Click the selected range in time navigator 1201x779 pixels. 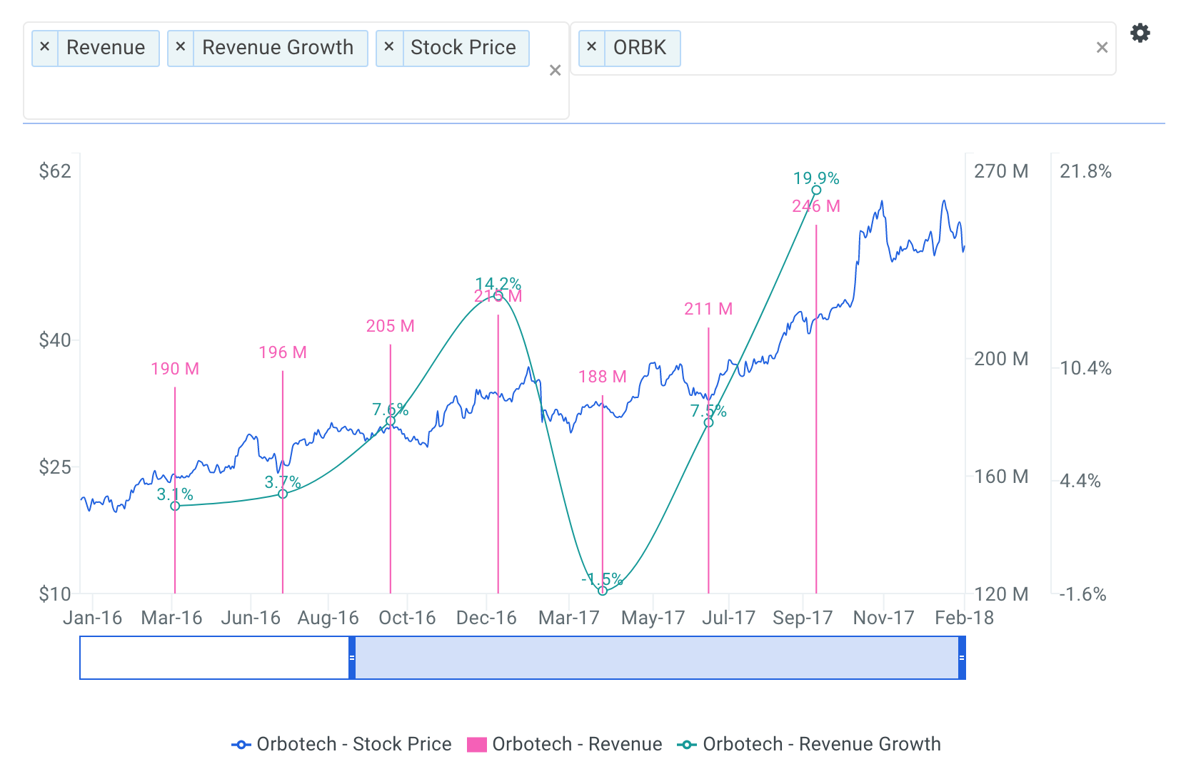pos(657,658)
